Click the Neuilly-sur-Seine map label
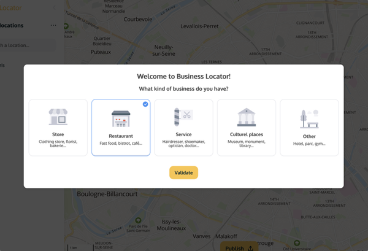 164,50
